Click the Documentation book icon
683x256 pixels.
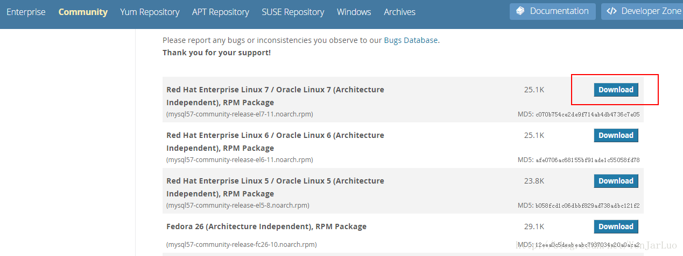tap(520, 11)
